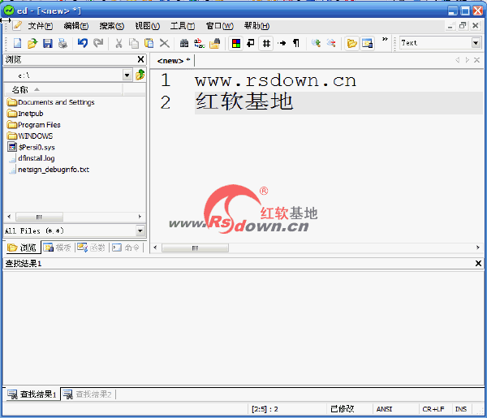Image resolution: width=487 pixels, height=418 pixels.
Task: Select the $Persi0.sys file
Action: 31,147
